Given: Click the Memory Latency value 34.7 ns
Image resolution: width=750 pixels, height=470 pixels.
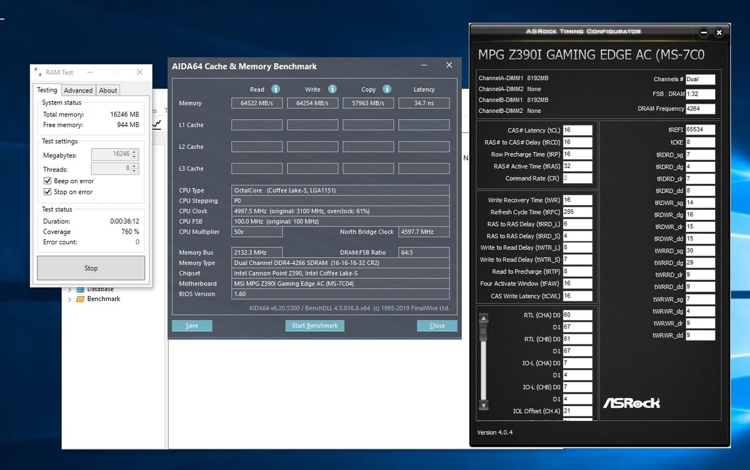Looking at the screenshot, I should tap(424, 102).
